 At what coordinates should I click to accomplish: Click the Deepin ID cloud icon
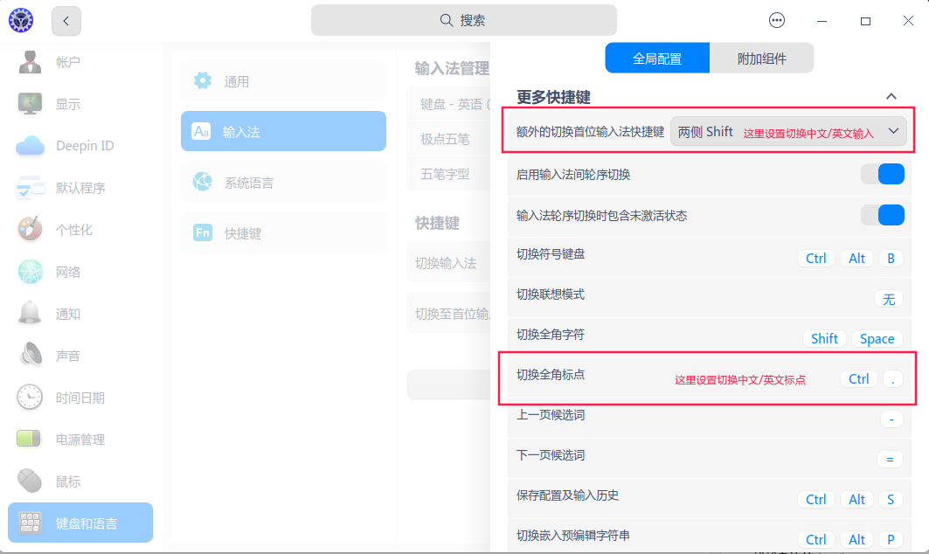30,145
